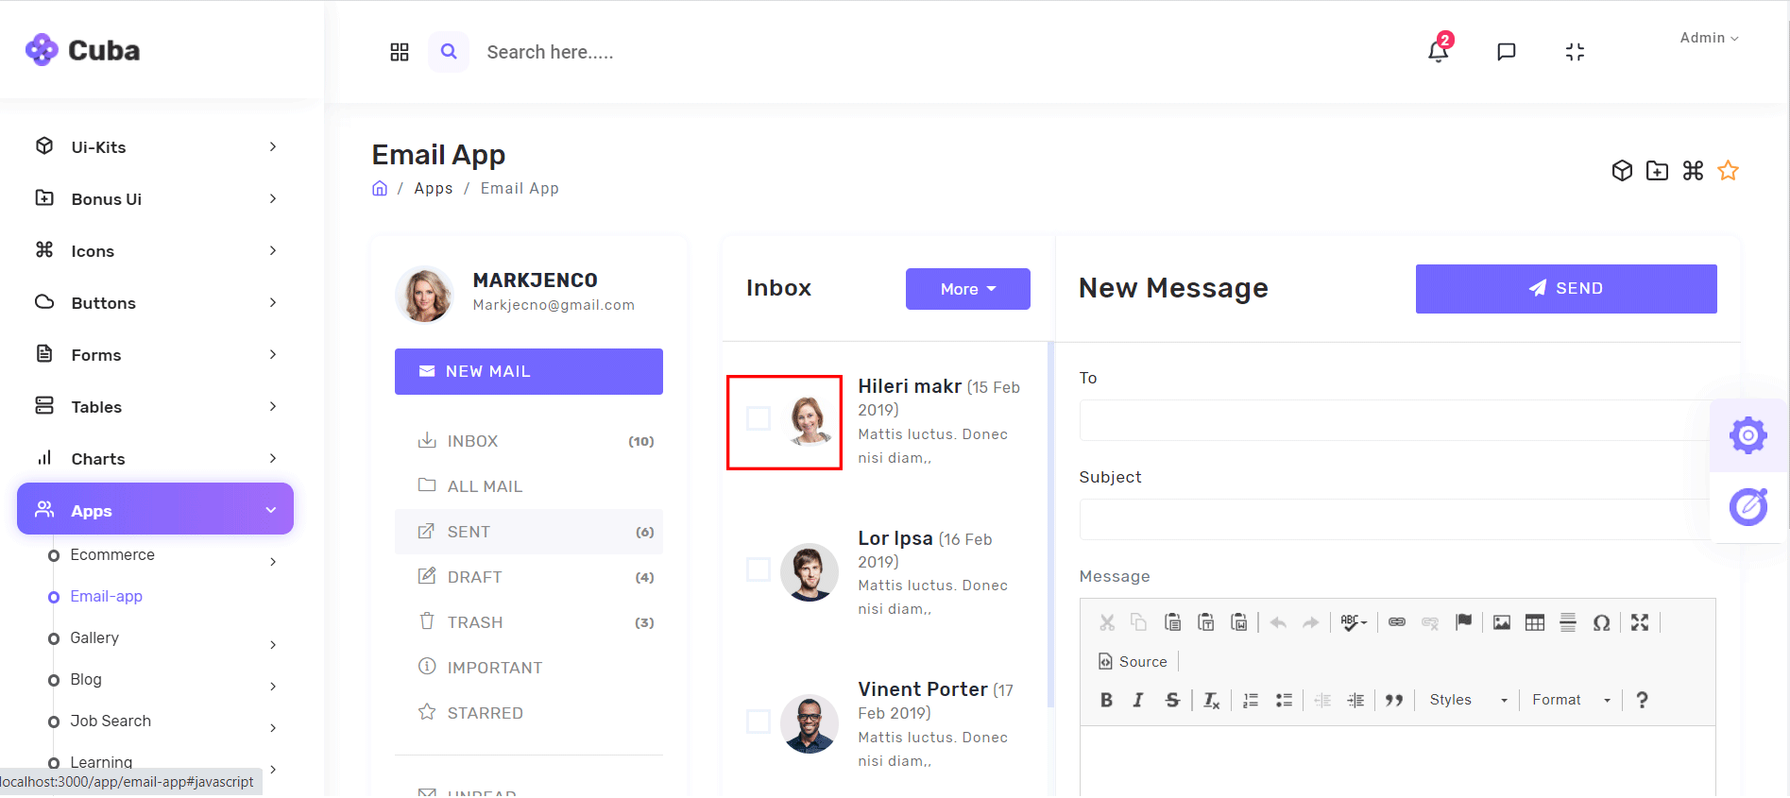Collapse the Apps sidebar menu
This screenshot has height=798, width=1790.
(156, 509)
